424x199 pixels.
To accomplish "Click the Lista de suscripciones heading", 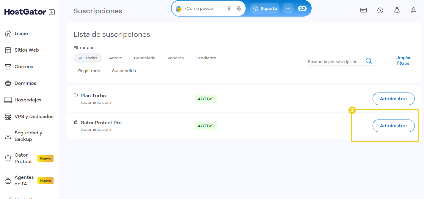I will [112, 34].
